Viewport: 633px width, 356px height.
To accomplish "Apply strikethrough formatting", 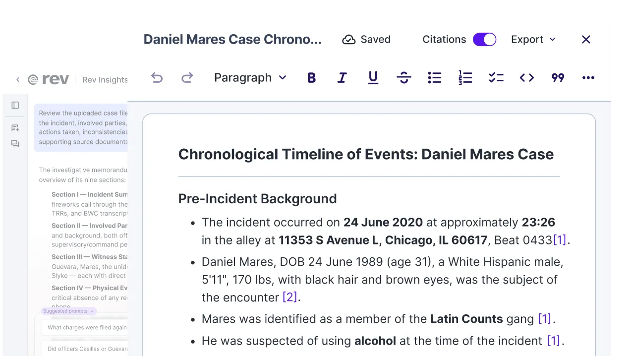I will pyautogui.click(x=404, y=78).
